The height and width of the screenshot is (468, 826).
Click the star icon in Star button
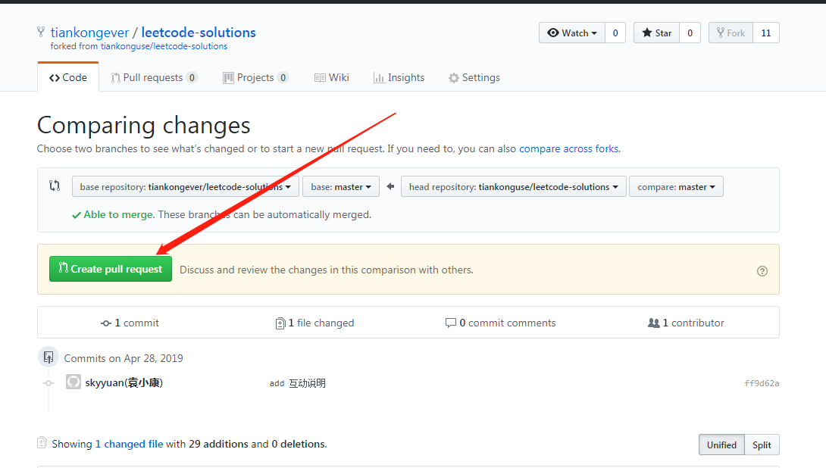[647, 33]
